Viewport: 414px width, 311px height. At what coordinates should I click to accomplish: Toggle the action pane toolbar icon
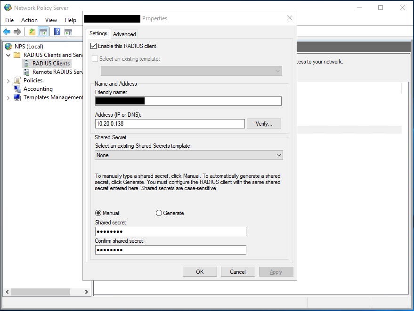click(x=69, y=32)
